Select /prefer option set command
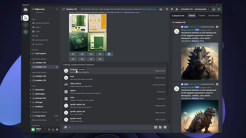The height and width of the screenshot is (138, 246). (114, 113)
